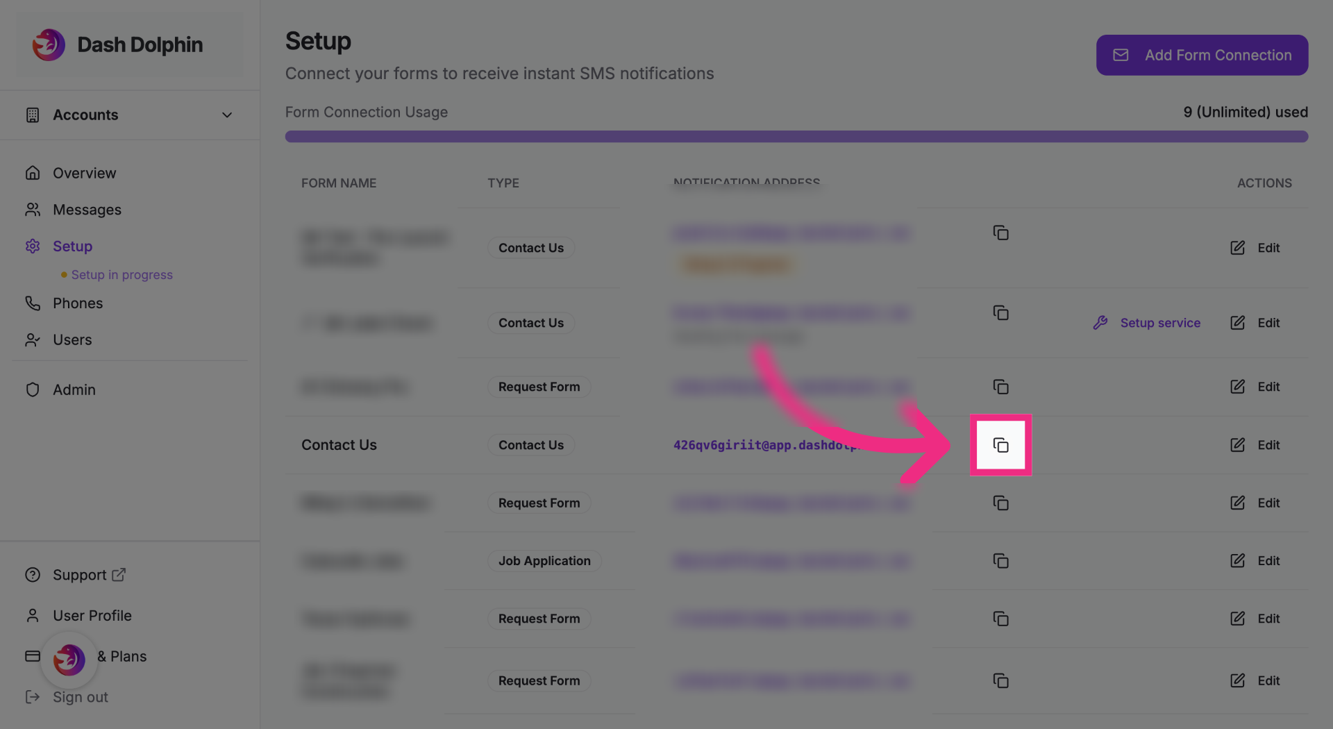The image size is (1333, 729).
Task: Click the Form Connection Usage progress bar
Action: 796,136
